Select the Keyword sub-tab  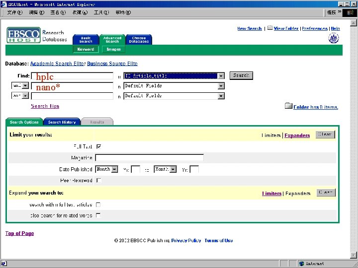point(86,49)
